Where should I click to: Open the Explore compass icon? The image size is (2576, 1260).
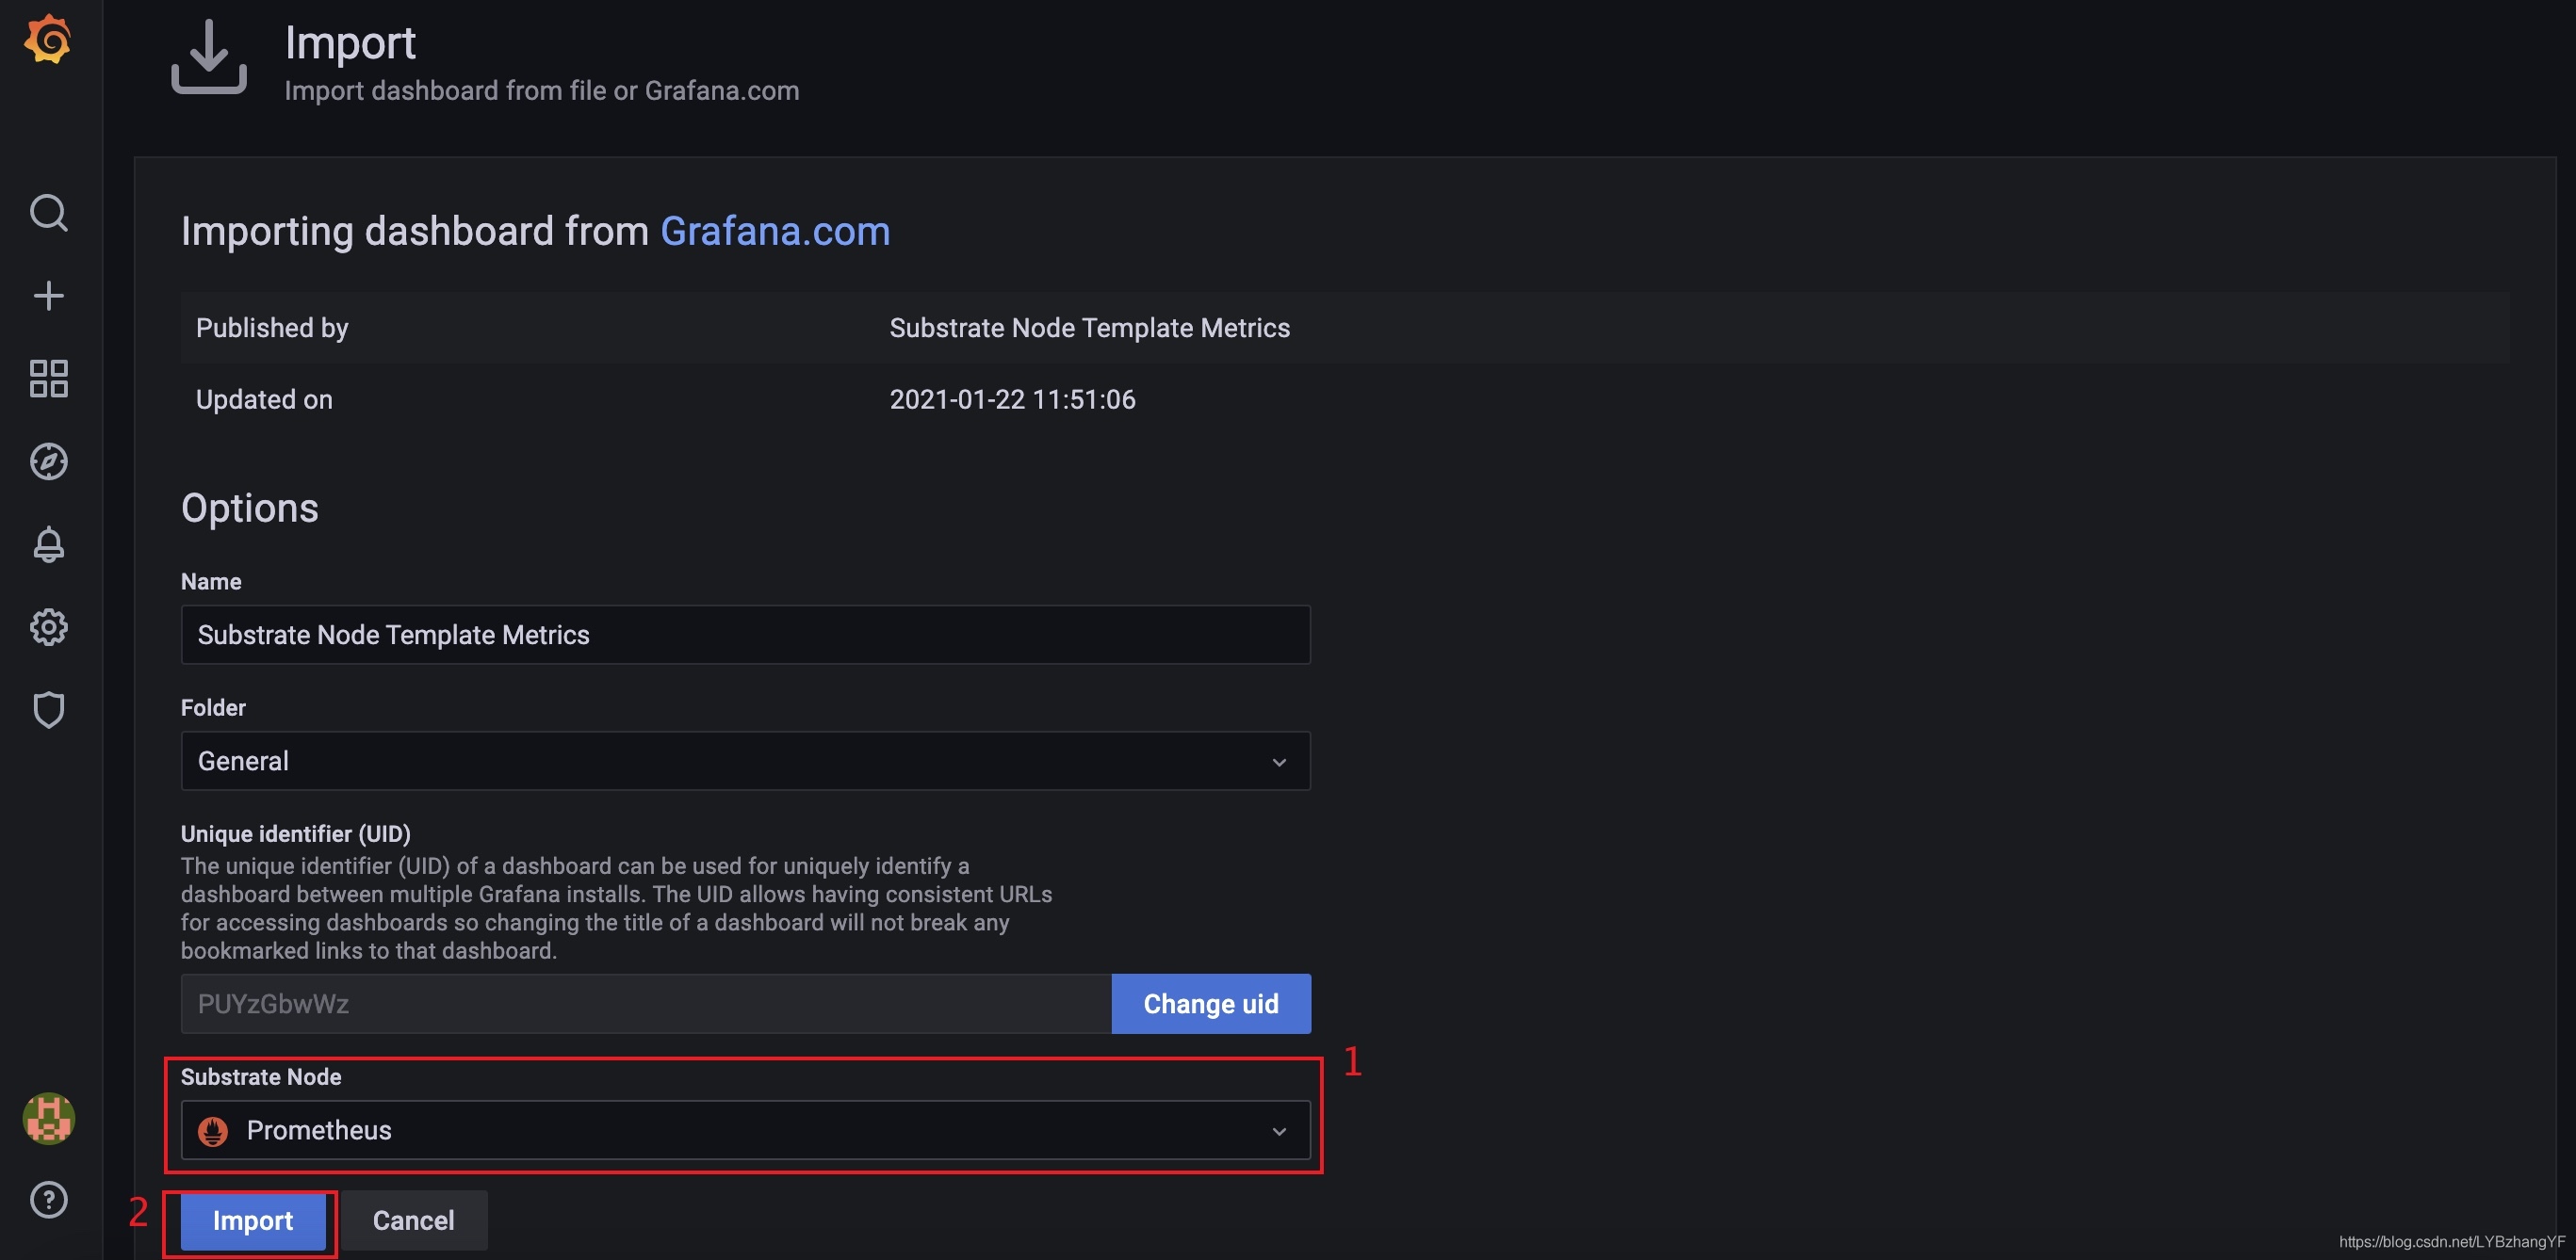coord(48,461)
